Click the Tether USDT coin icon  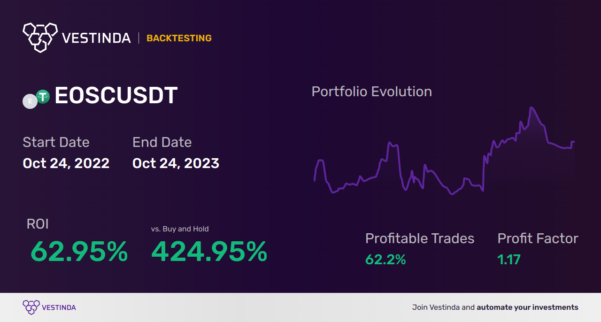(43, 97)
